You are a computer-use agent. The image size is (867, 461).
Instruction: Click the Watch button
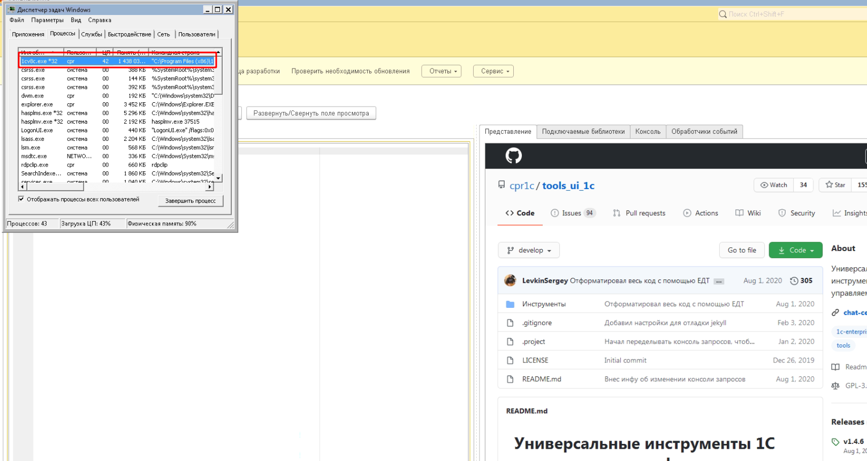tap(773, 185)
